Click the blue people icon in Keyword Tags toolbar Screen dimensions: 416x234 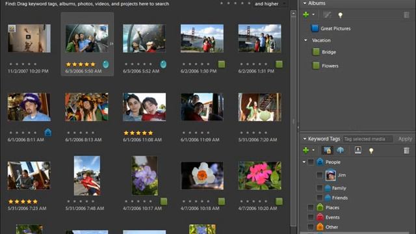(341, 150)
